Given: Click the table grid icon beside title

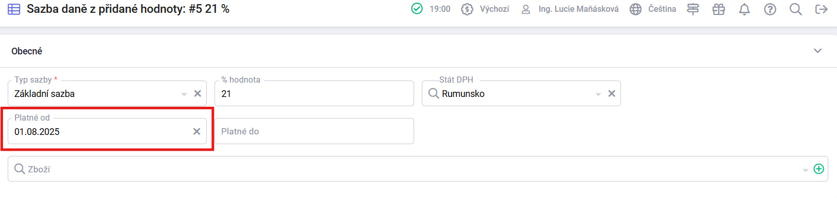Looking at the screenshot, I should click(14, 9).
